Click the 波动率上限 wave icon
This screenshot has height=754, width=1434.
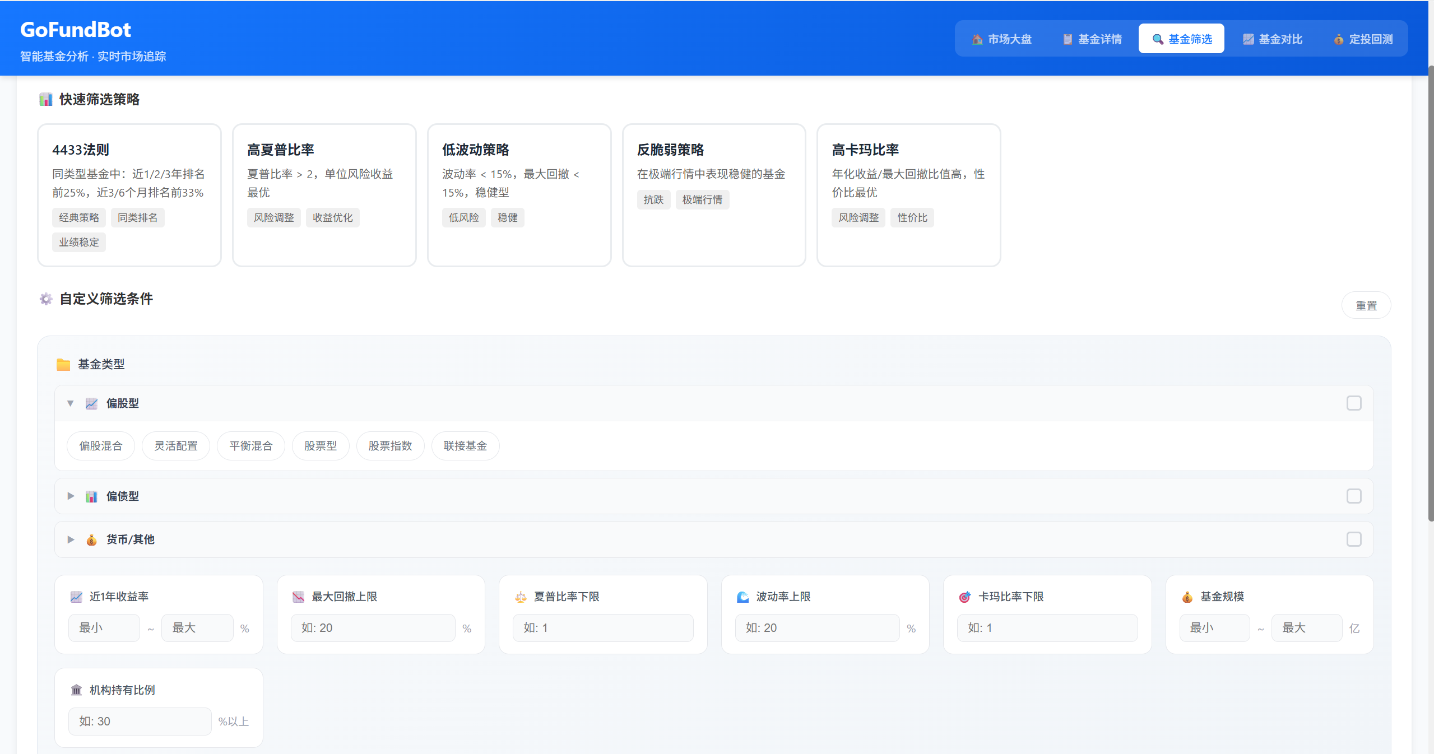click(742, 597)
